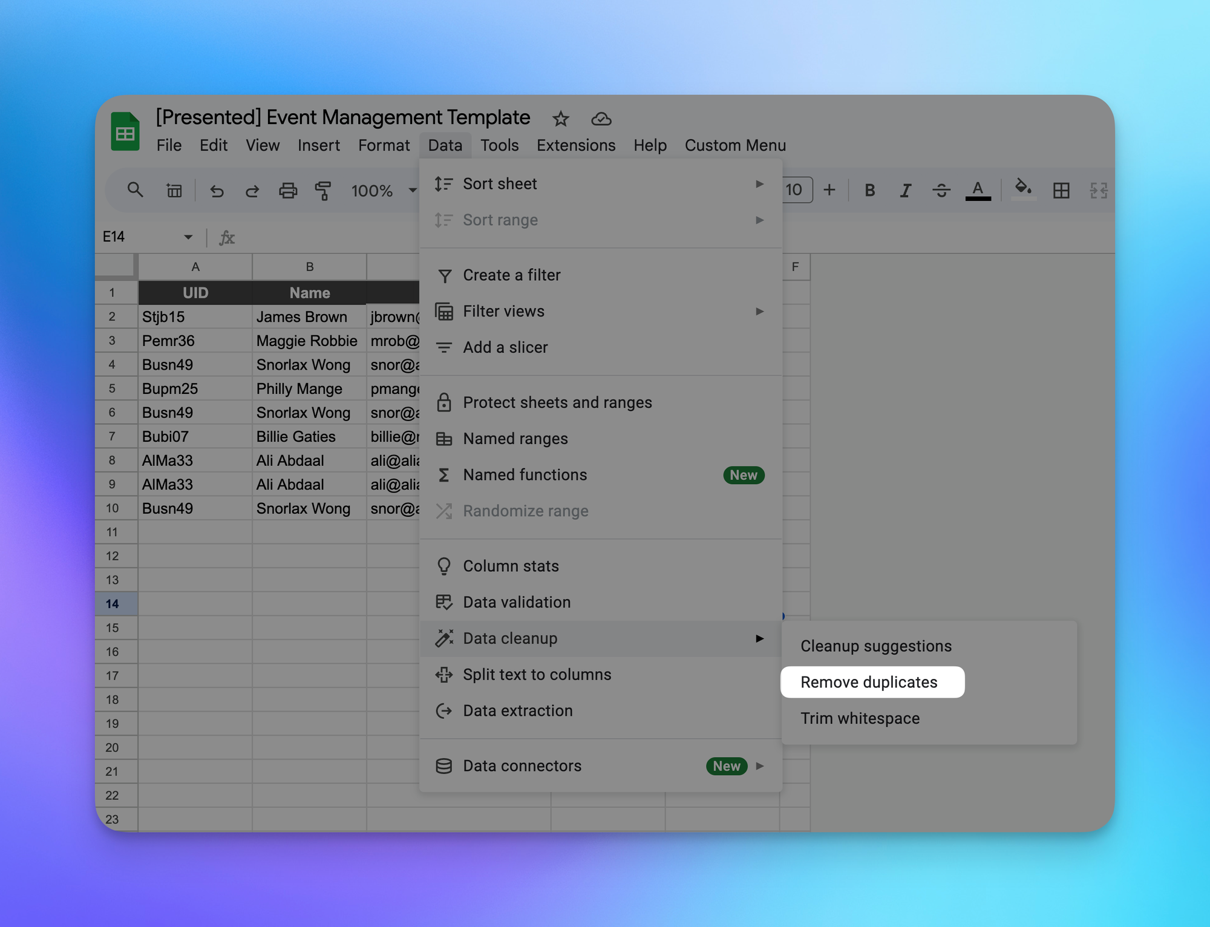The height and width of the screenshot is (927, 1210).
Task: Click the star icon beside document title
Action: coord(560,119)
